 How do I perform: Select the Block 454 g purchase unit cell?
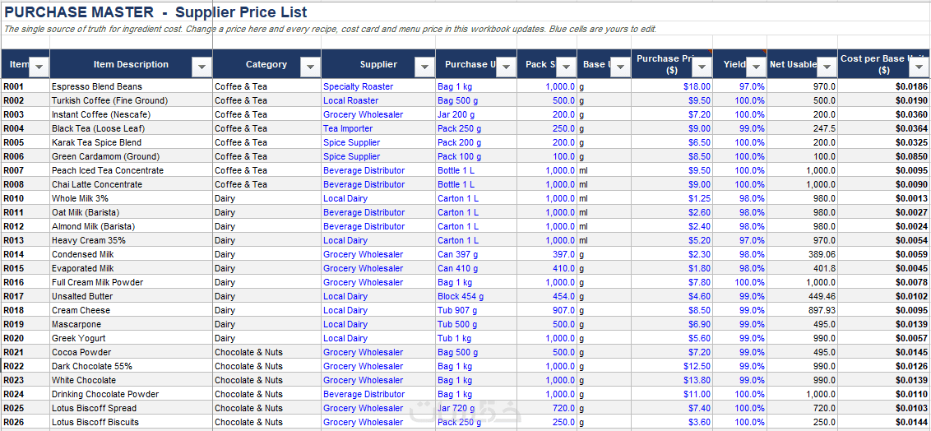(476, 296)
